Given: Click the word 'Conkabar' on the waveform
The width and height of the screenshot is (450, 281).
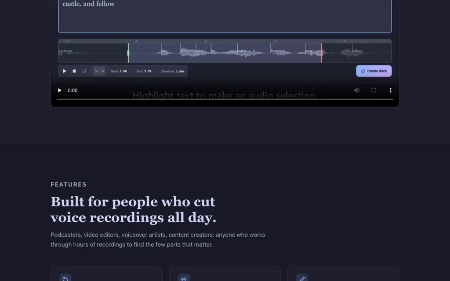Looking at the screenshot, I should pyautogui.click(x=65, y=51).
